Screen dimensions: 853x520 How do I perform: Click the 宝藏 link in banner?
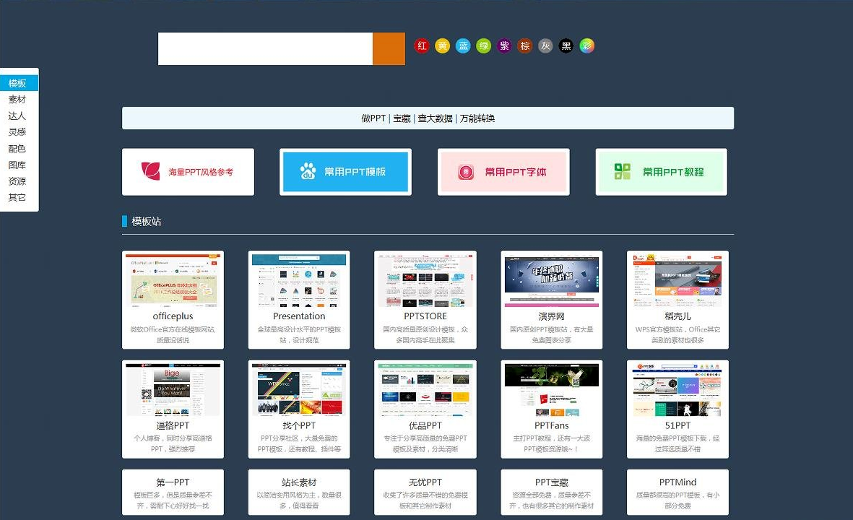(x=402, y=118)
